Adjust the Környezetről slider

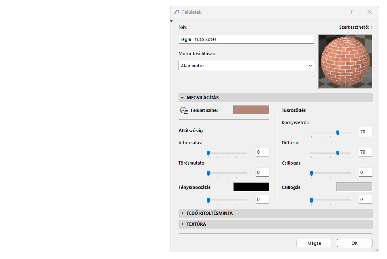tap(338, 133)
